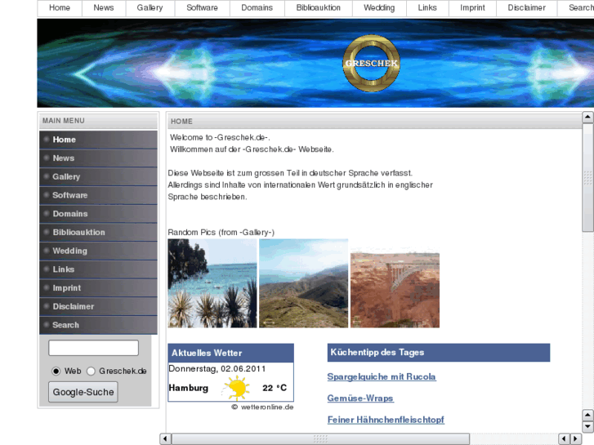Click the Google-Suche button
This screenshot has width=594, height=445.
[83, 392]
